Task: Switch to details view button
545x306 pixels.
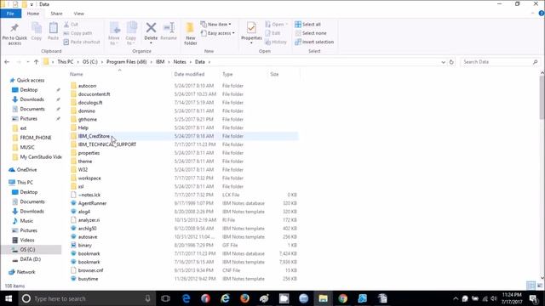Action: pyautogui.click(x=531, y=286)
